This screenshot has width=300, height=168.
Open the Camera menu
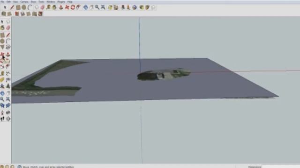(x=24, y=2)
